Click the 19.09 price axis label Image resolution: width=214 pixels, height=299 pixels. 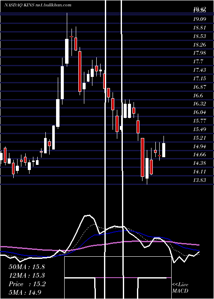[199, 19]
